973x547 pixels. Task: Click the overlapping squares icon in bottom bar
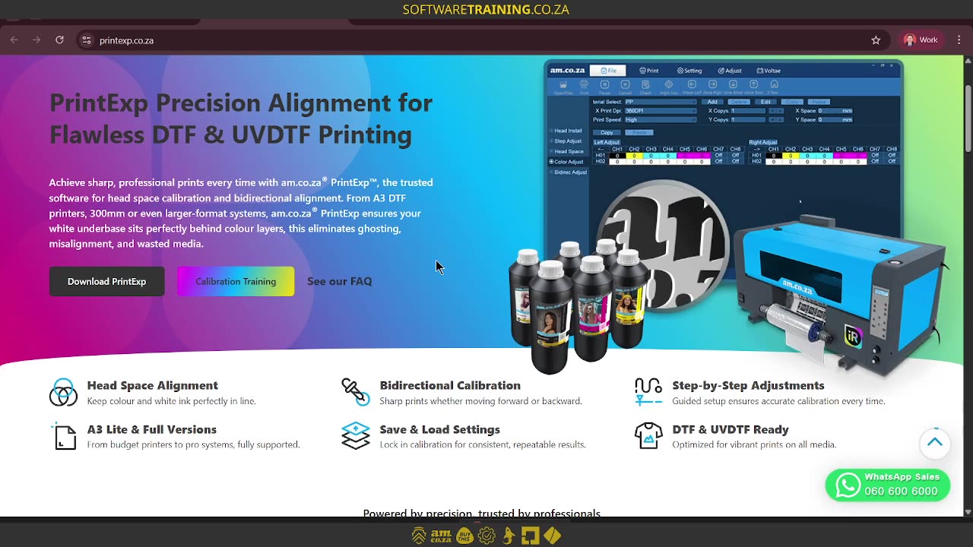tap(530, 536)
